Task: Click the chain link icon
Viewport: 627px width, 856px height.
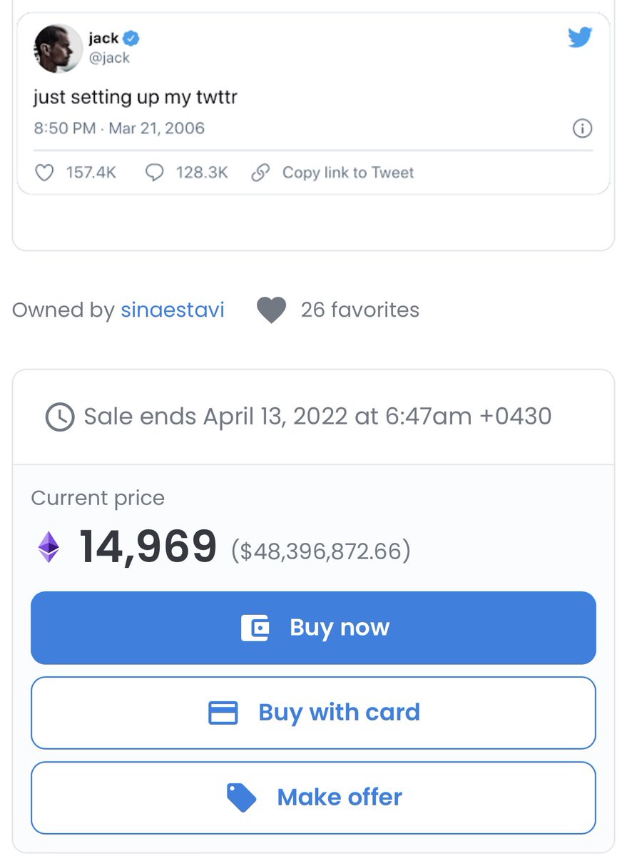Action: tap(260, 173)
